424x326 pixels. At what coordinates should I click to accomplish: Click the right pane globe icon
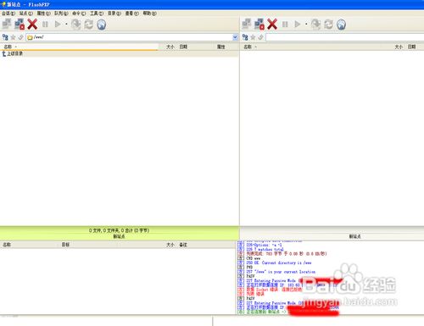click(x=341, y=25)
